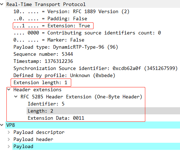Collapse the VP8 protocol section
The height and width of the screenshot is (152, 180).
pyautogui.click(x=2, y=125)
